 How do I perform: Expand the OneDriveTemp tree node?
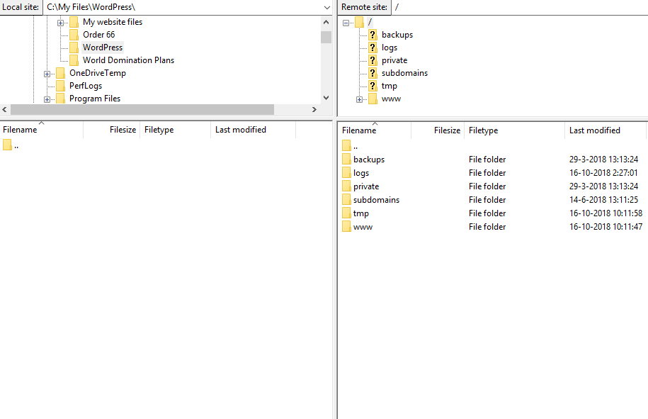coord(47,74)
